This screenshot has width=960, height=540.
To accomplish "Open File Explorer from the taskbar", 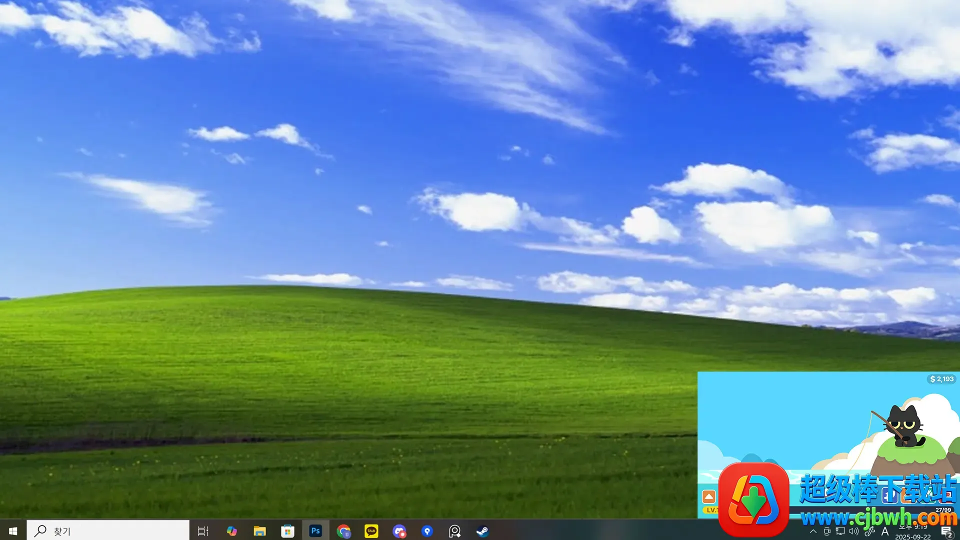I will tap(259, 531).
